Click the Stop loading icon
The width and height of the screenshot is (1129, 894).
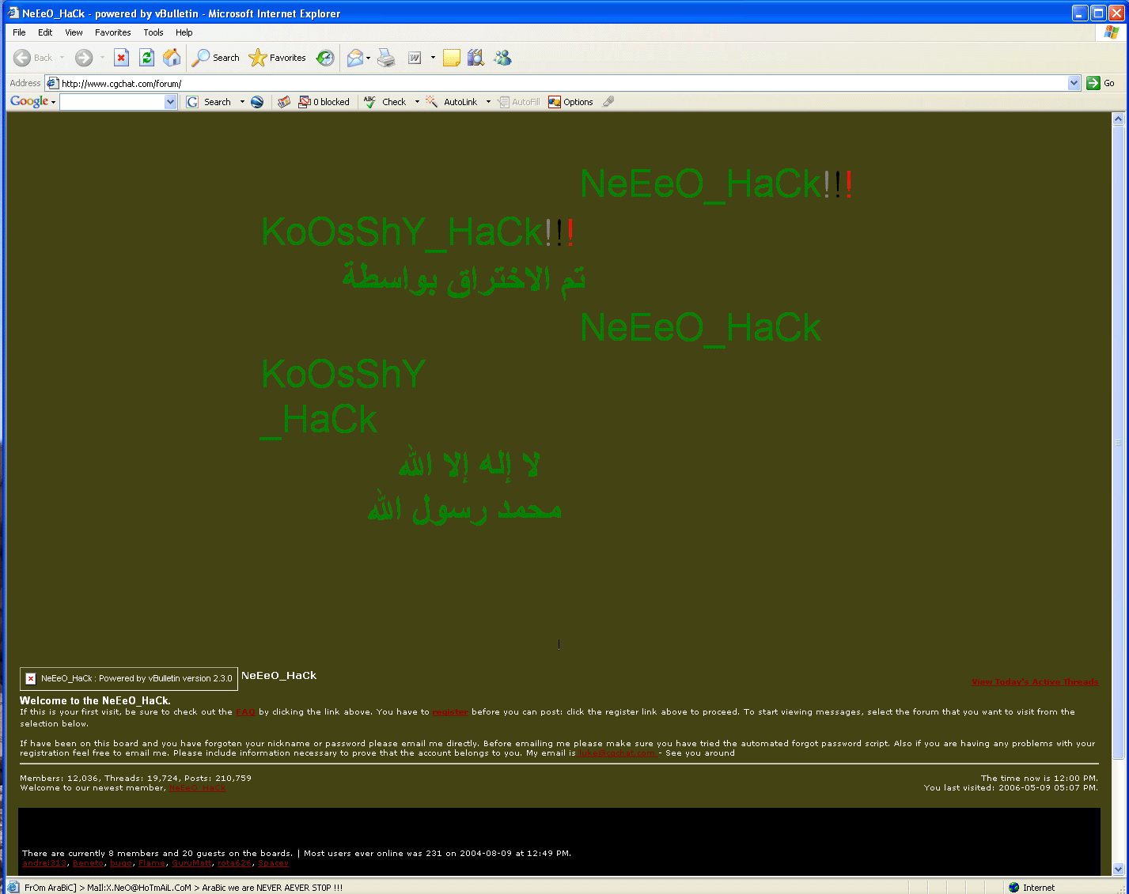pyautogui.click(x=121, y=58)
